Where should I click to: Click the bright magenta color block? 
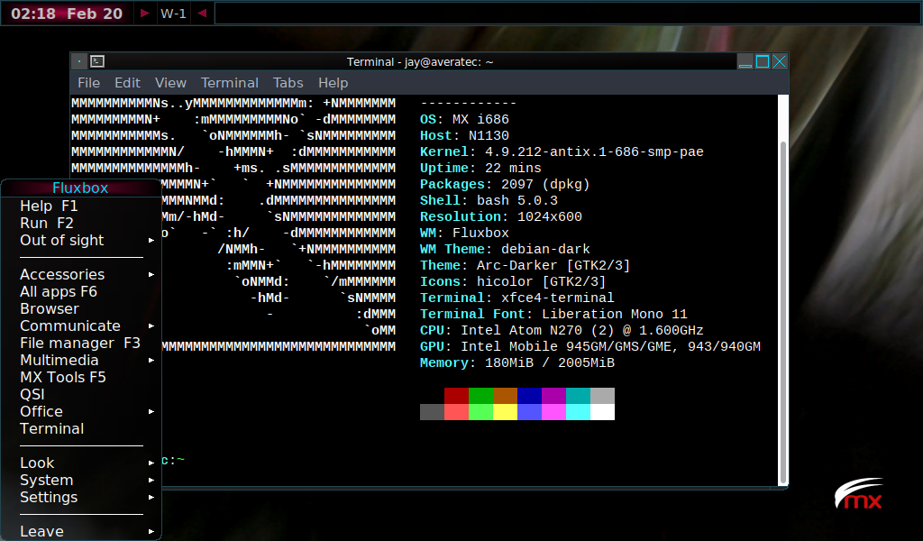point(553,412)
